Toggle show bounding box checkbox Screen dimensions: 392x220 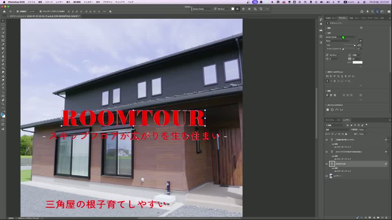40,11
